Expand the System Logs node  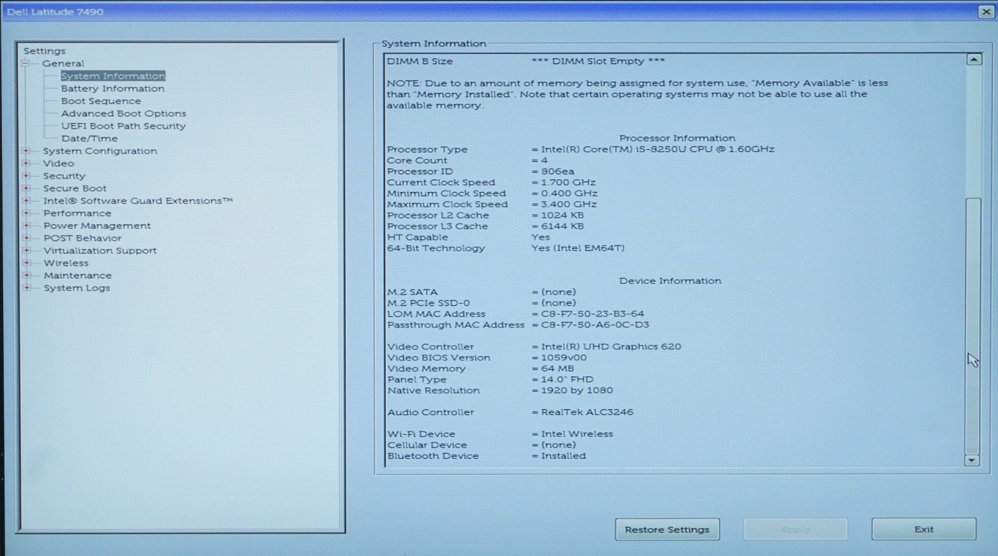coord(26,288)
